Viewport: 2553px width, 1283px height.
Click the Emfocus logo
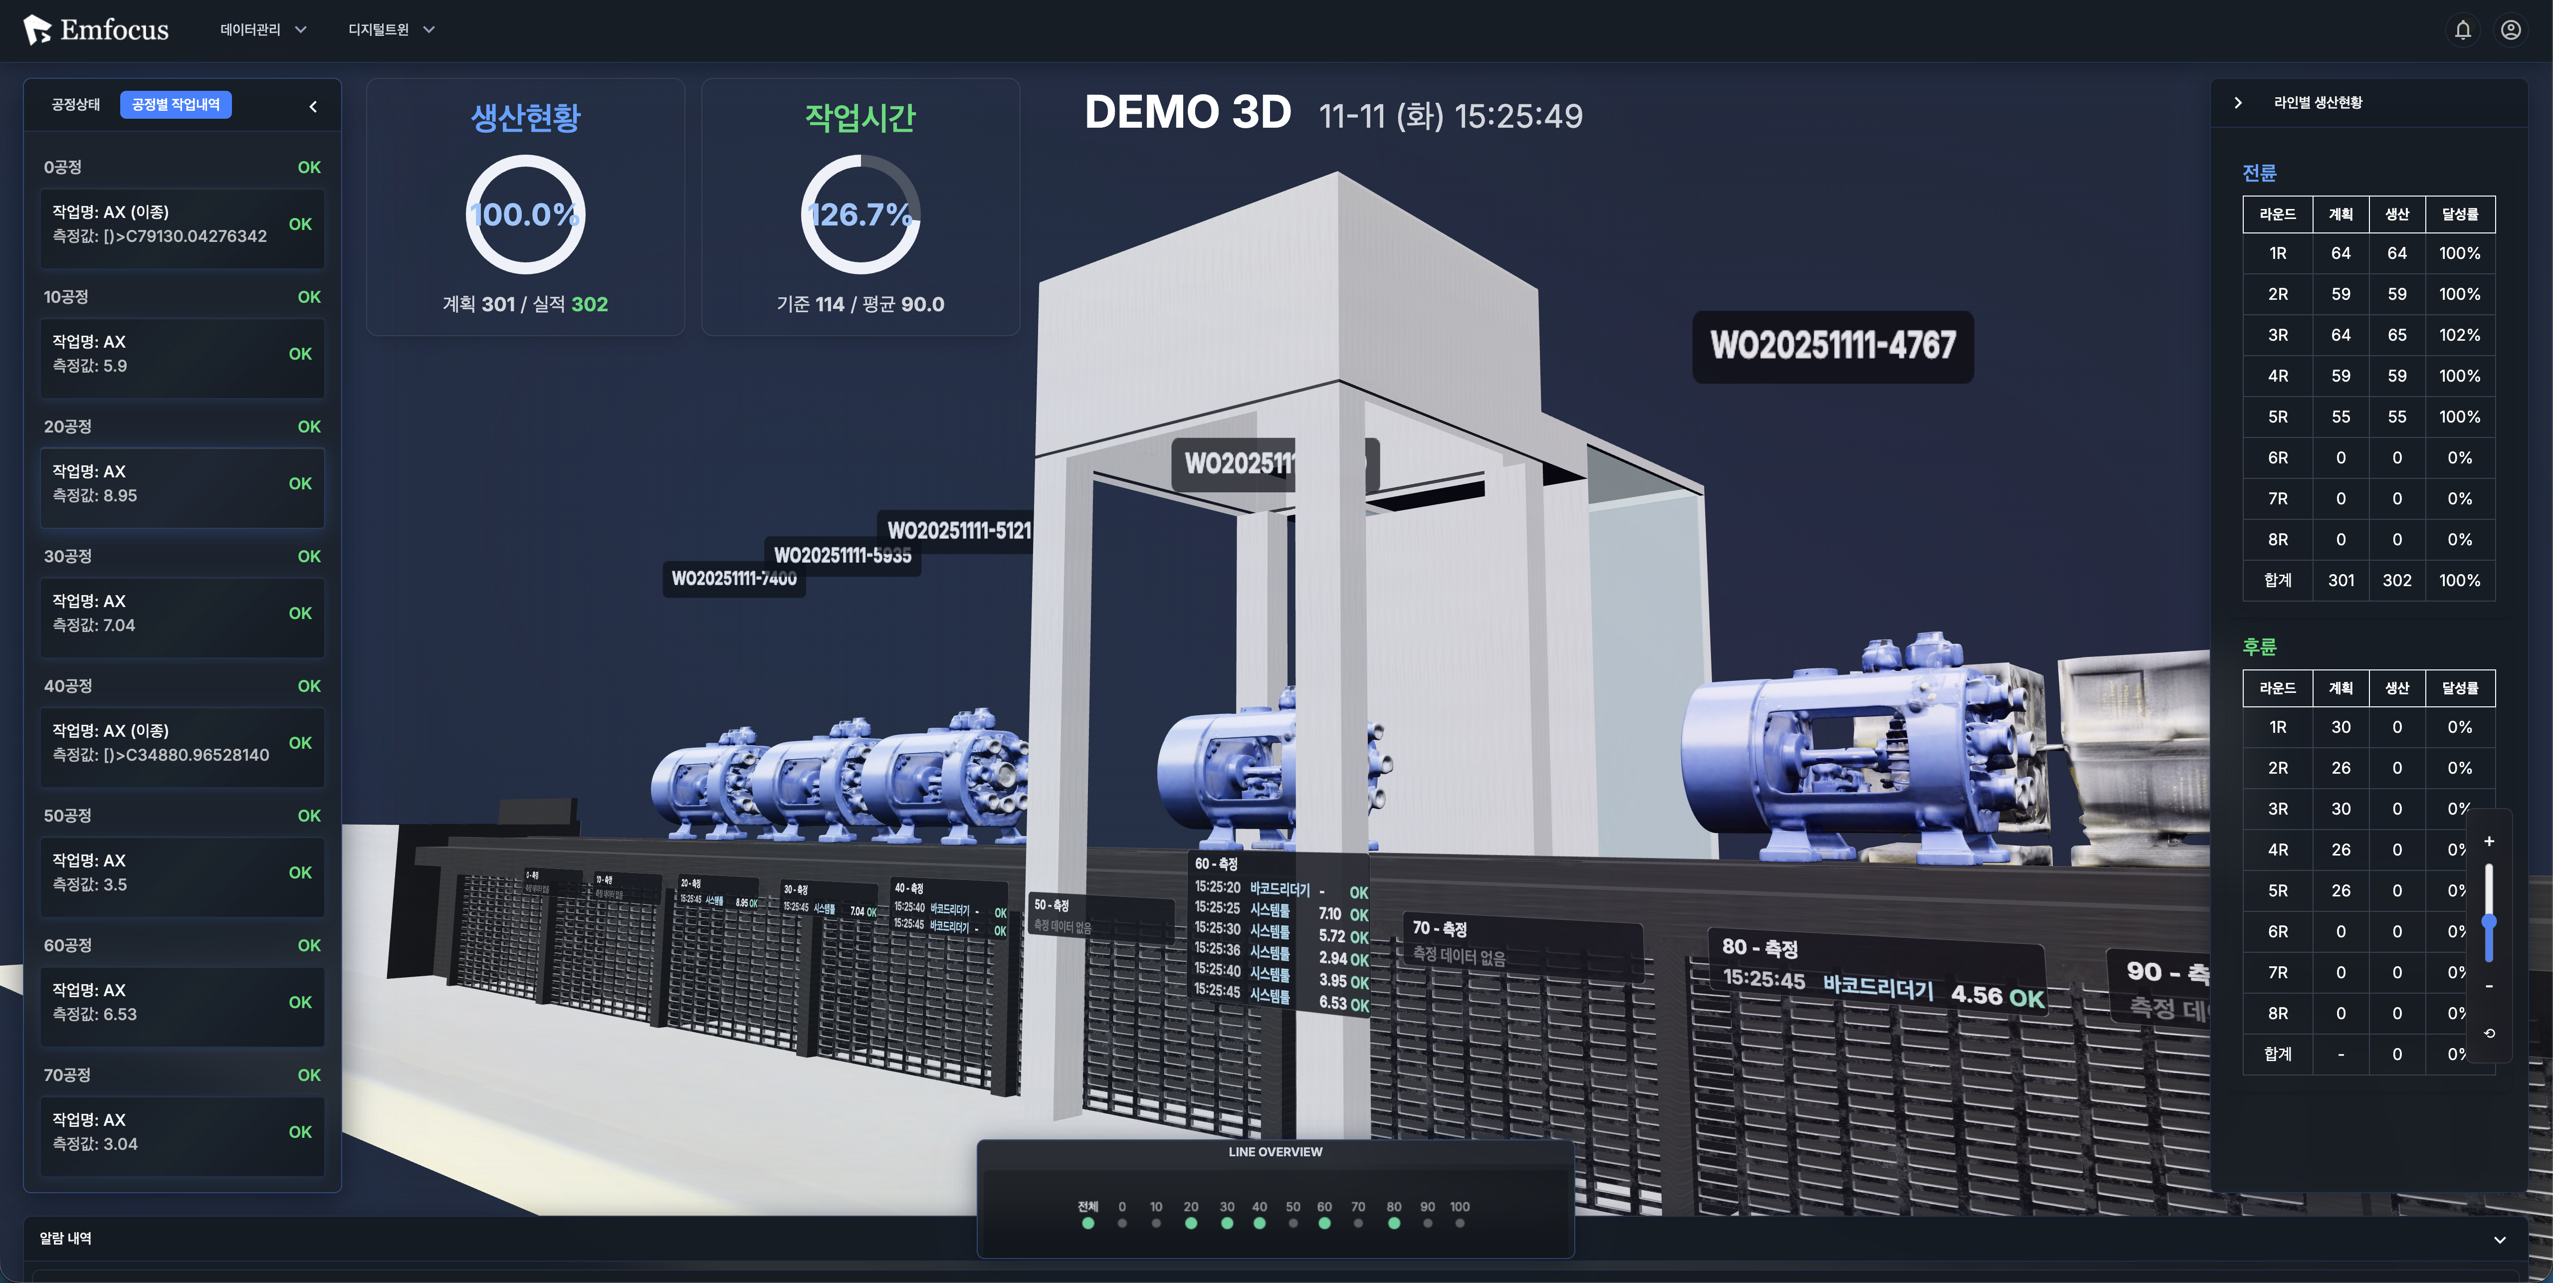(96, 30)
